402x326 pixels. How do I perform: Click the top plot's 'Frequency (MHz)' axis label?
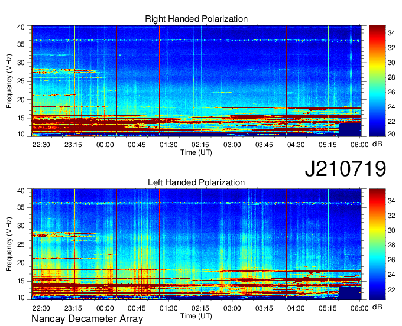pyautogui.click(x=9, y=81)
